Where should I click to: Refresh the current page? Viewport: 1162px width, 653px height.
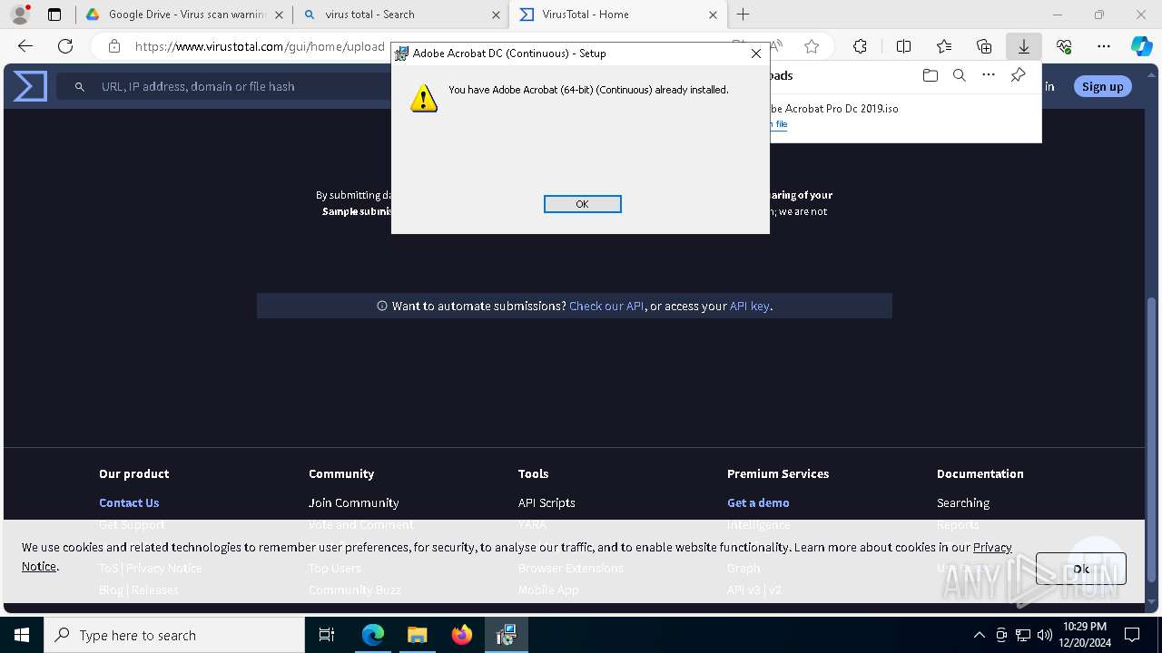65,46
